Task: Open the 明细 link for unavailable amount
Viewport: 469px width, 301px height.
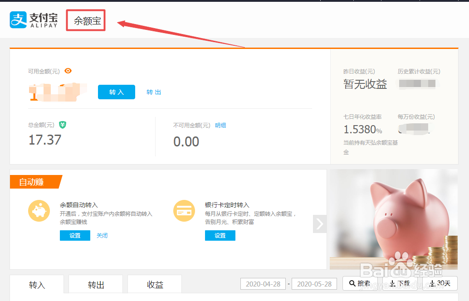Action: [x=220, y=126]
